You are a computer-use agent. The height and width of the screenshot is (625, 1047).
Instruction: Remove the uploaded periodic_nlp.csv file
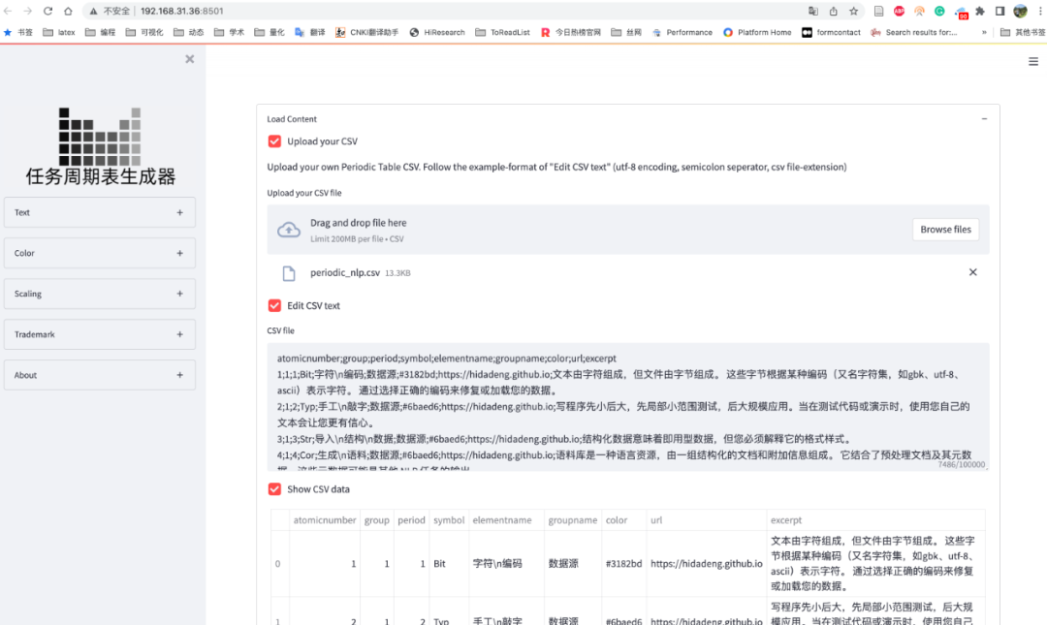(x=973, y=271)
